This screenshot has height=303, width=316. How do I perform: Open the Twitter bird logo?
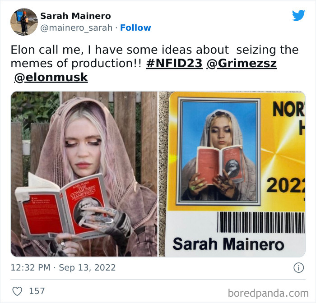click(x=299, y=15)
